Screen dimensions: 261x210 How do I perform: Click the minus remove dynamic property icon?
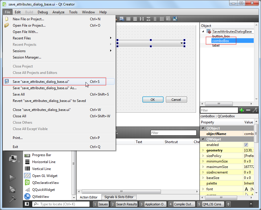(248, 110)
